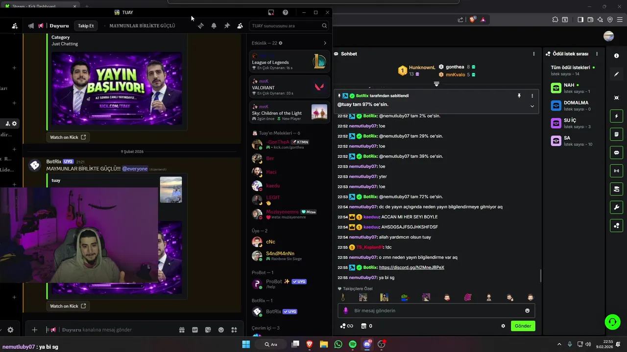
Task: Open Discord gift icon in message bar
Action: [x=182, y=330]
